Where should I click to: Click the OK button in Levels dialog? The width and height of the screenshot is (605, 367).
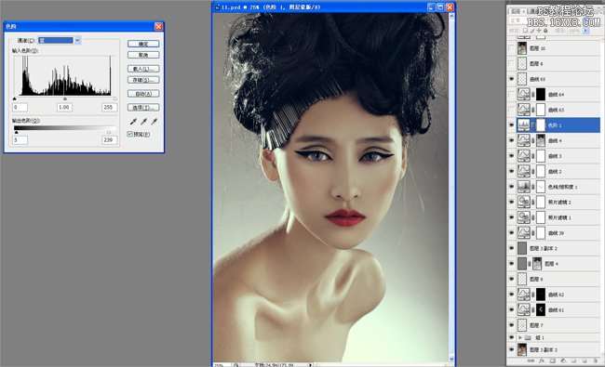[143, 44]
